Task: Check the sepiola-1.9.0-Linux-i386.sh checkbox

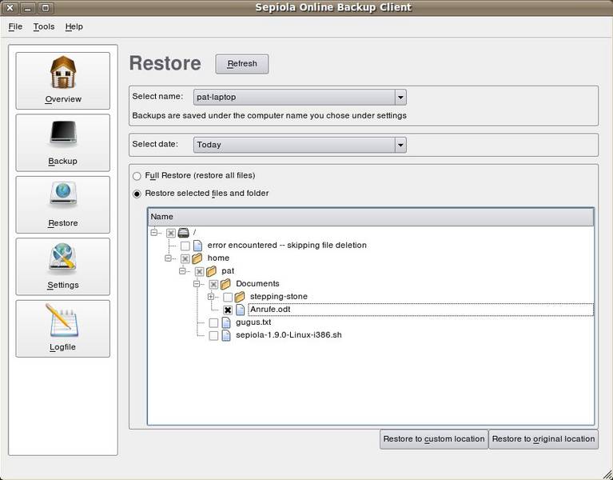Action: (213, 336)
